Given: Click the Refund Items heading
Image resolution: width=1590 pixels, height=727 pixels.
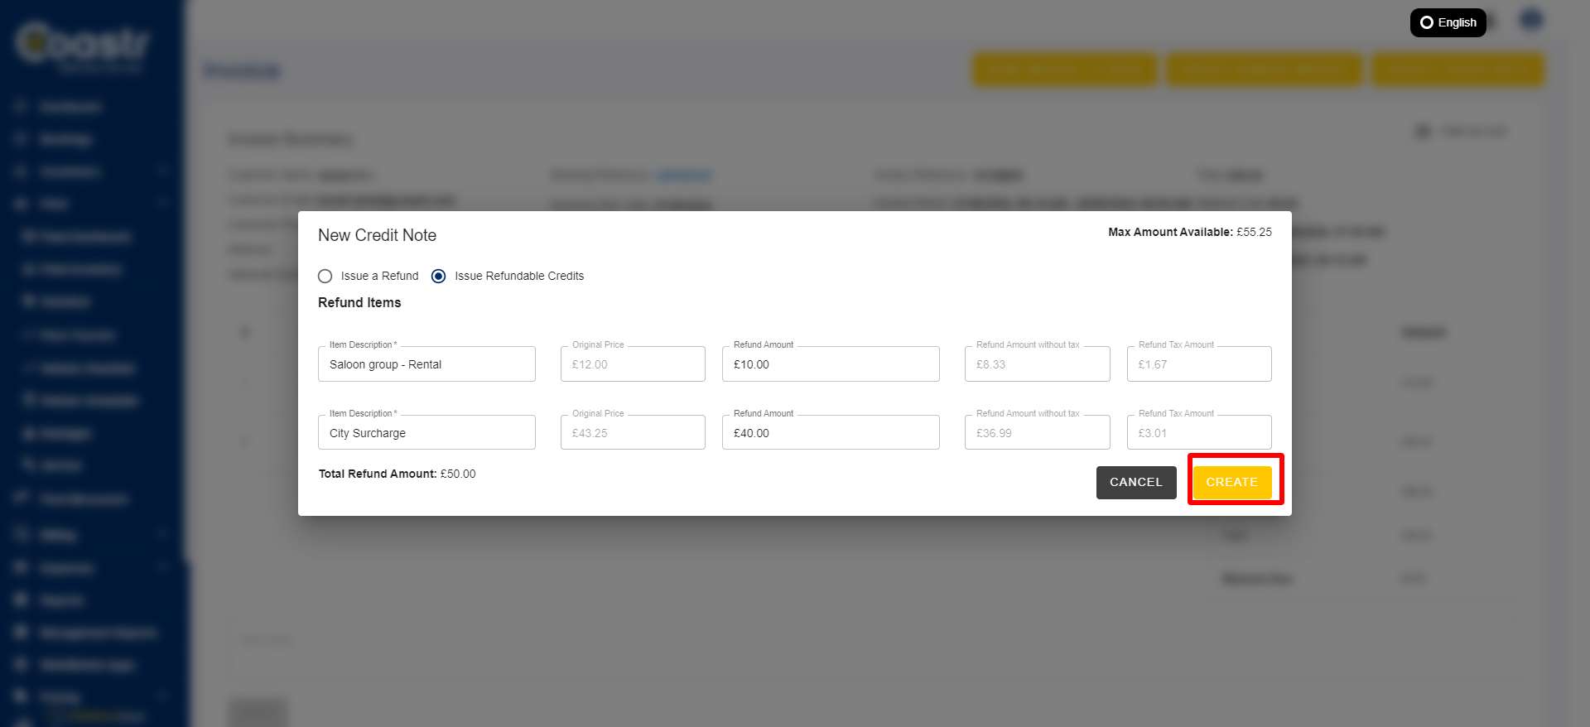Looking at the screenshot, I should (x=359, y=302).
